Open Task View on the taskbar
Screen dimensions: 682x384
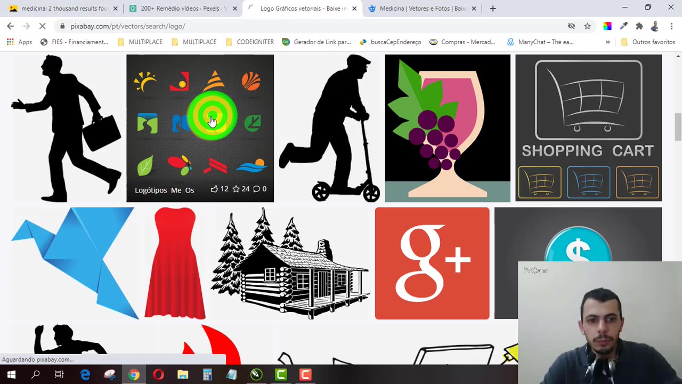(x=60, y=374)
